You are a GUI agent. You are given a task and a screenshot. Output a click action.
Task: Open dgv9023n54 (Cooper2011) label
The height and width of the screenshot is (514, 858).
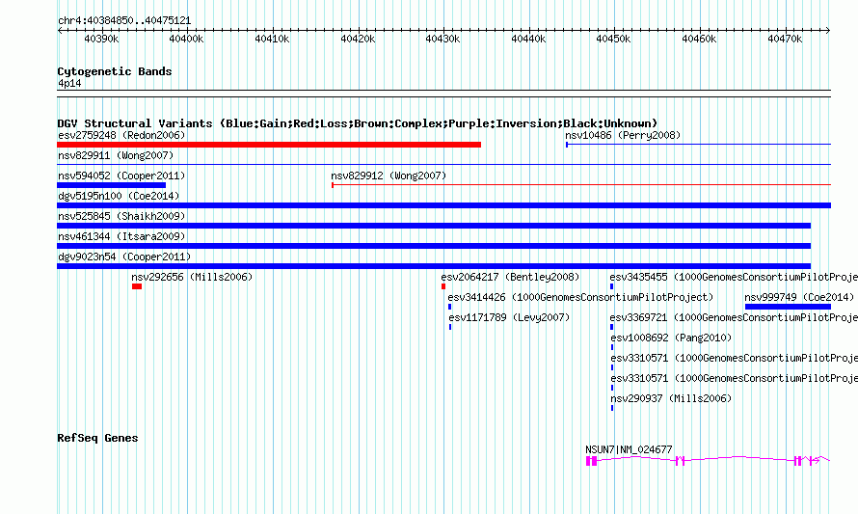[124, 257]
